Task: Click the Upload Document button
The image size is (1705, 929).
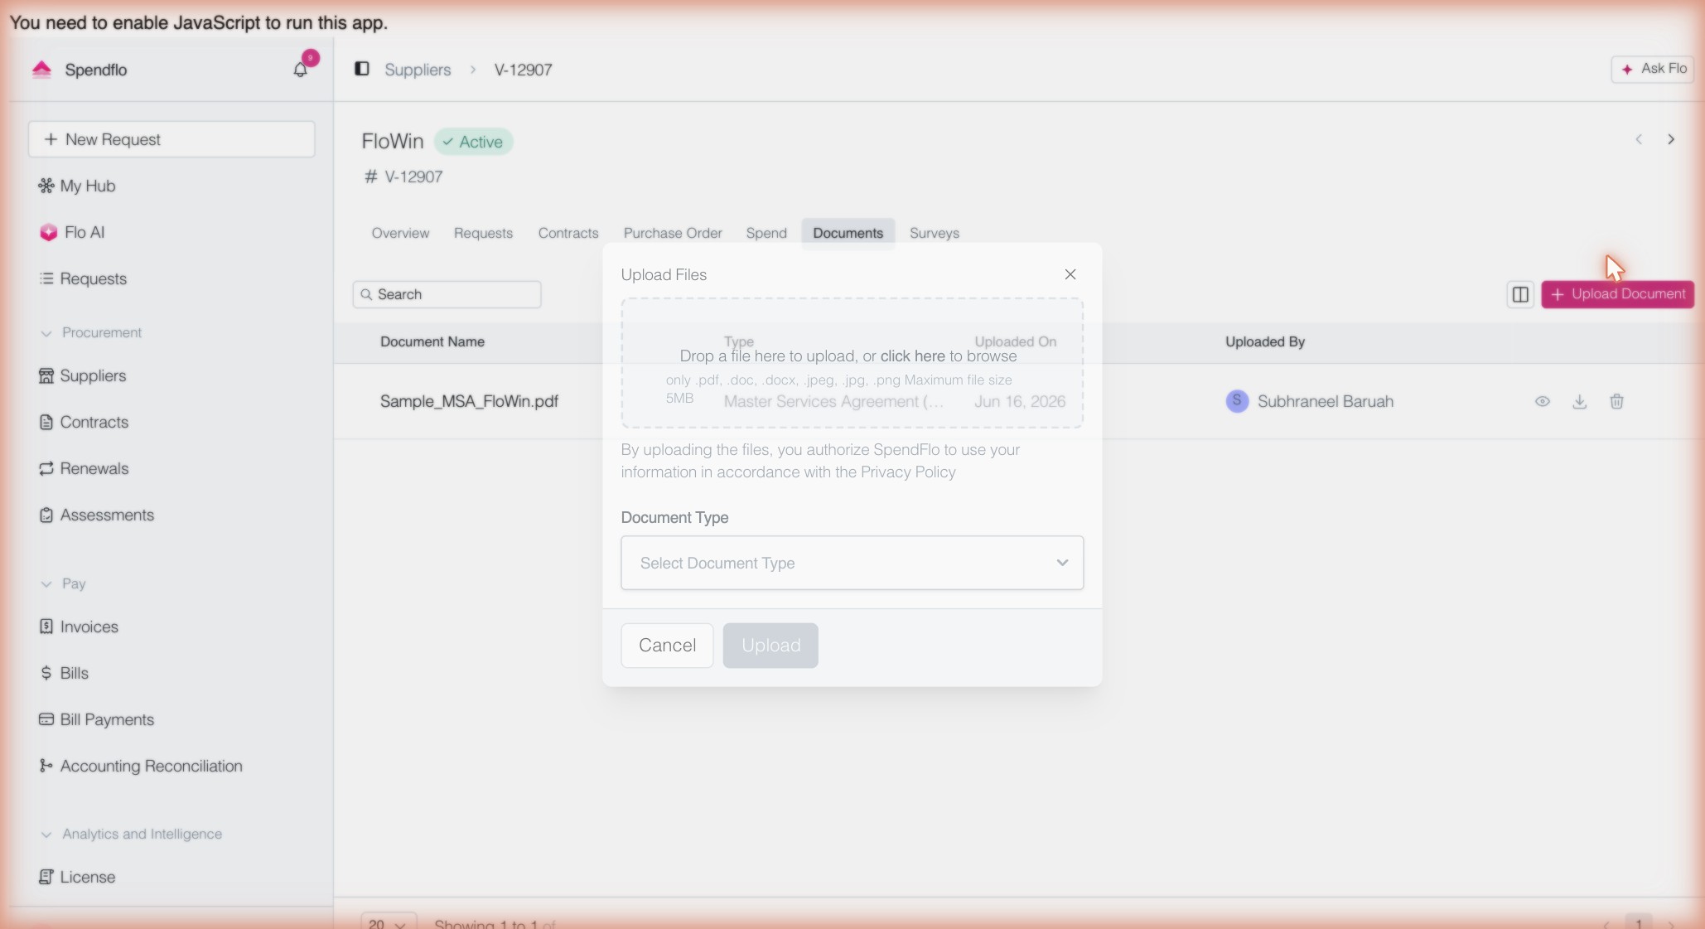Action: (x=1617, y=294)
